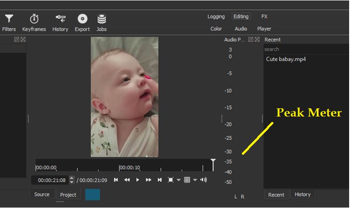Switch to FX layout
Screen dimensions: 351x208
pos(264,16)
